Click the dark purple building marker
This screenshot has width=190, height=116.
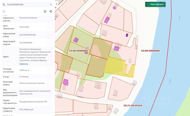[x=127, y=35]
